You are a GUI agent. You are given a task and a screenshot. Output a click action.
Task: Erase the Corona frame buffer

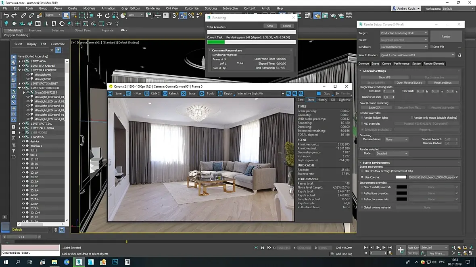point(188,93)
